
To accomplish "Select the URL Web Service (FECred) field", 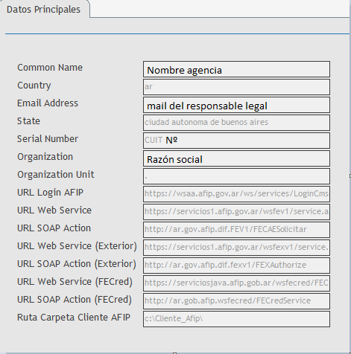I will click(x=236, y=283).
